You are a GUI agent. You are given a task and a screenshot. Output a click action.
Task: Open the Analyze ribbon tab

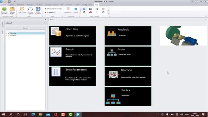(30, 5)
